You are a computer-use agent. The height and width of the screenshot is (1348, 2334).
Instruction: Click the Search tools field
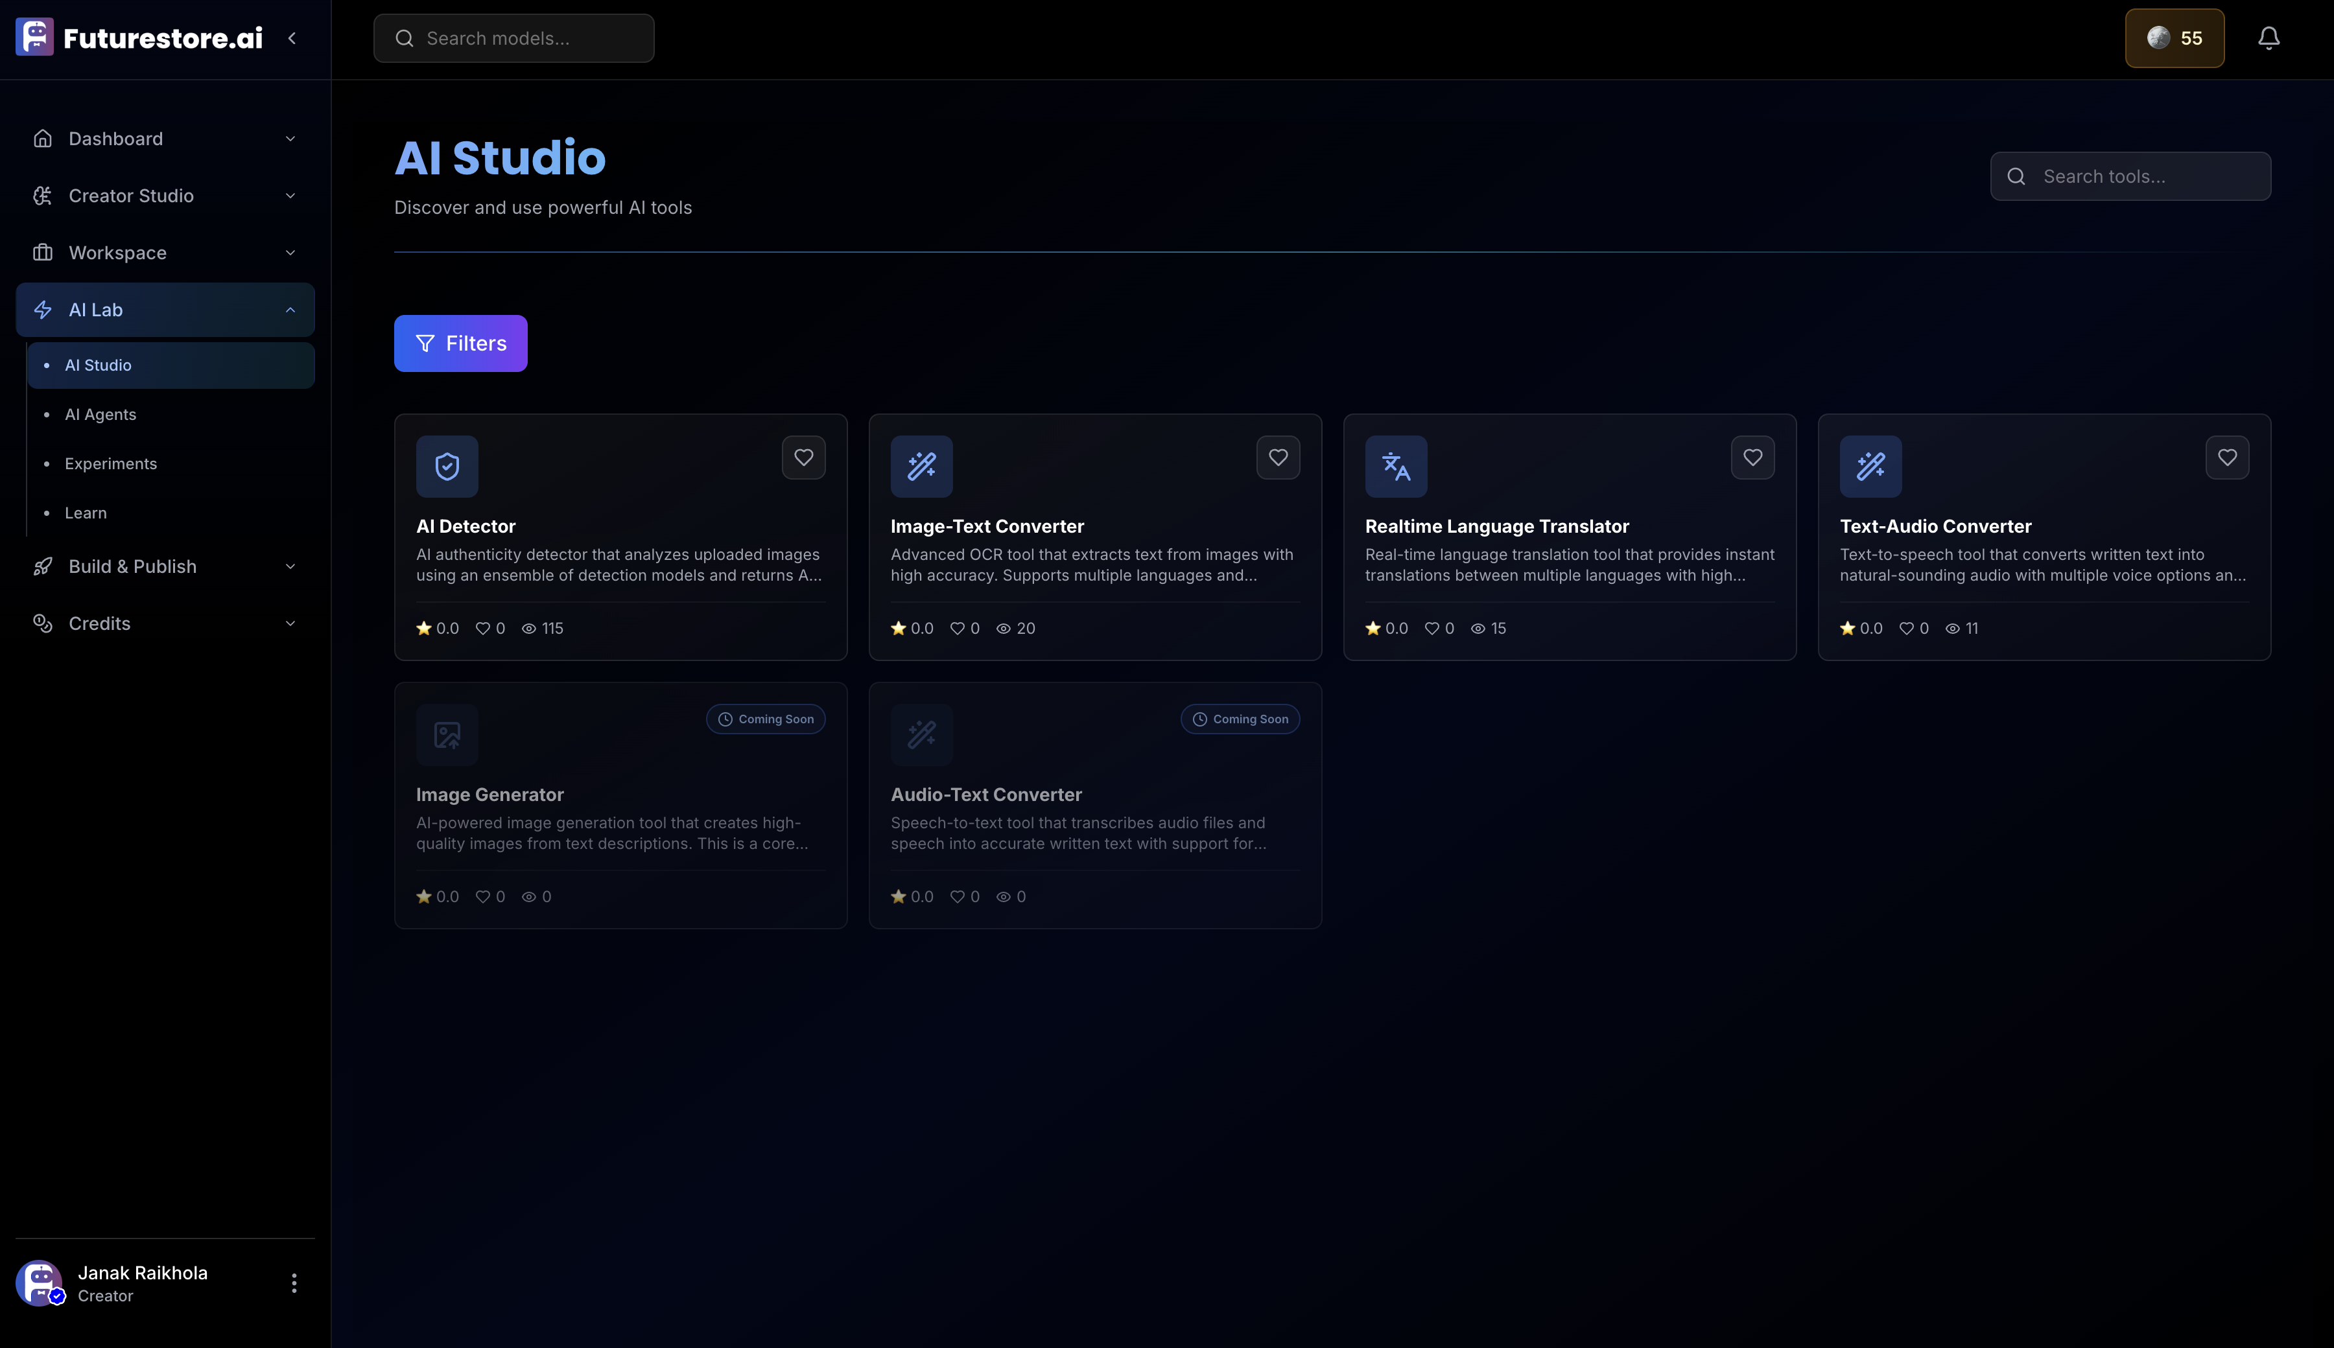2129,176
